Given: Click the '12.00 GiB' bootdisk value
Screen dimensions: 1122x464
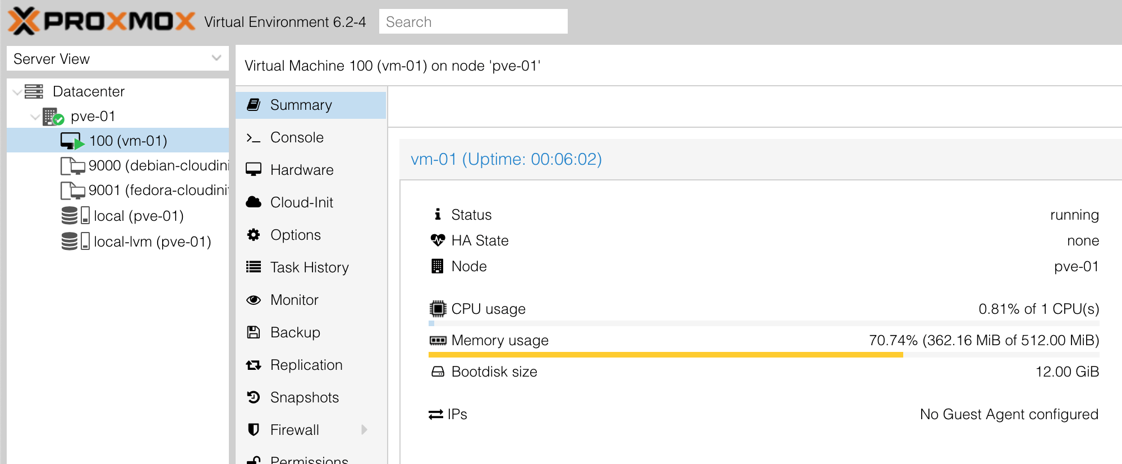Looking at the screenshot, I should tap(1067, 372).
